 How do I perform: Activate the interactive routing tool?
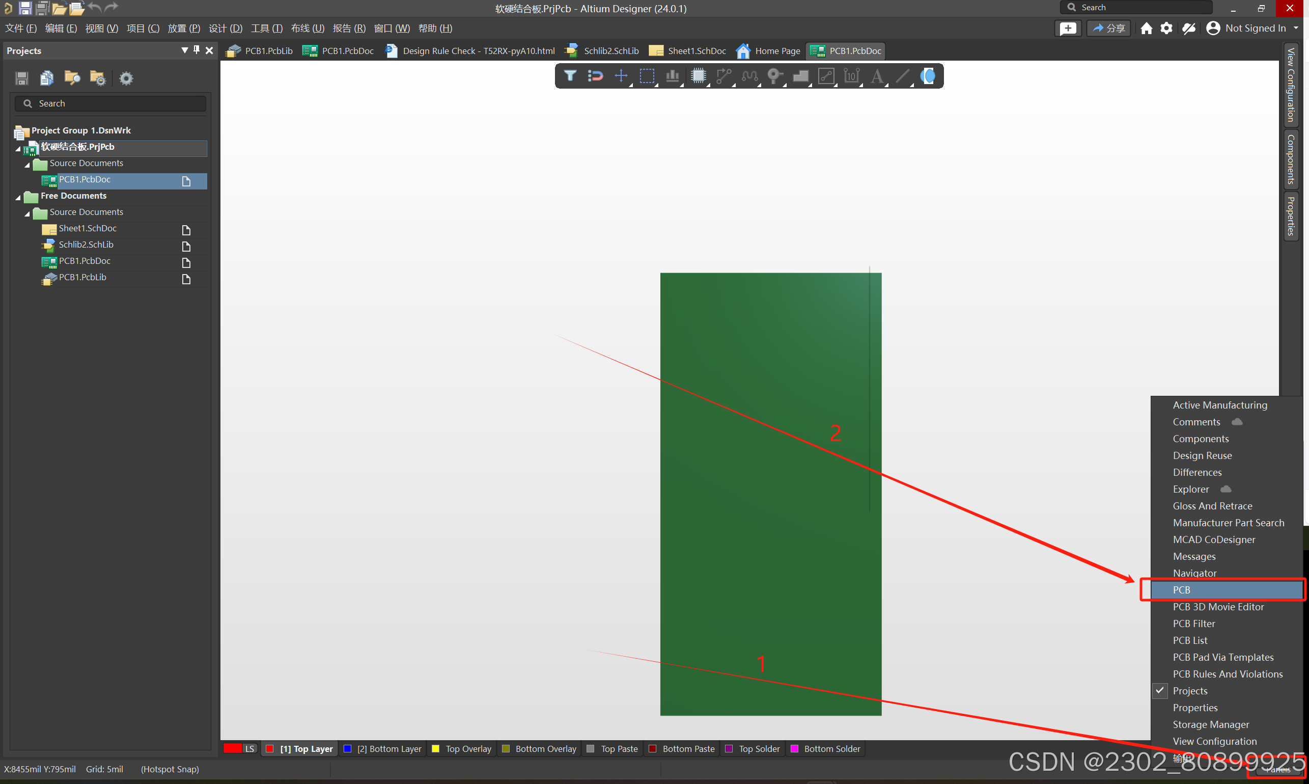coord(723,76)
